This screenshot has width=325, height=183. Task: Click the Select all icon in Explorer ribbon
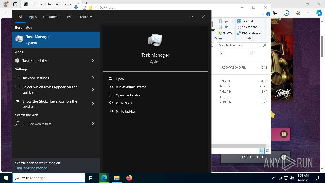tap(239, 21)
